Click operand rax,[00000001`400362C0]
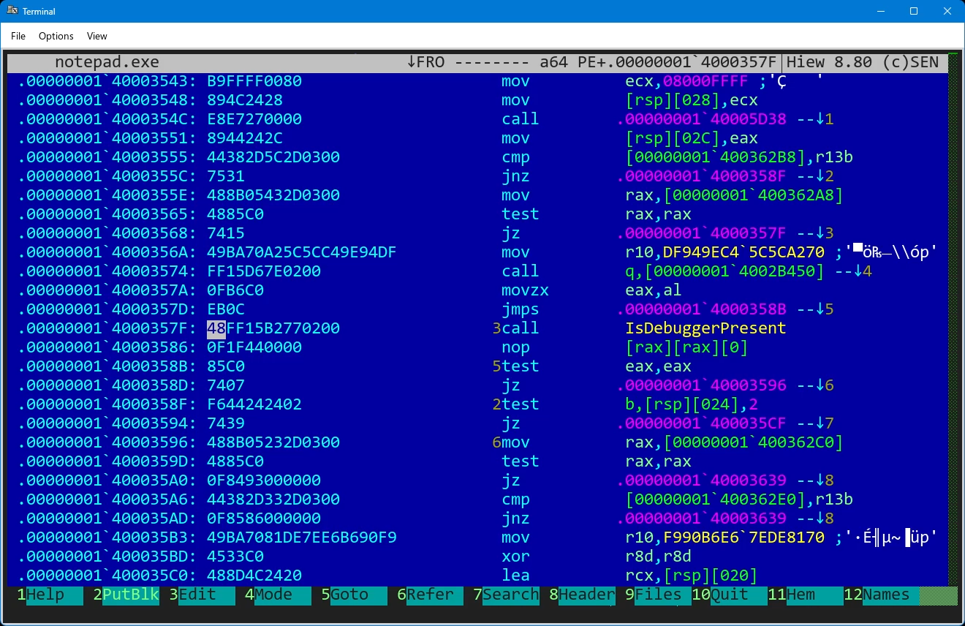The height and width of the screenshot is (626, 965). (x=735, y=442)
